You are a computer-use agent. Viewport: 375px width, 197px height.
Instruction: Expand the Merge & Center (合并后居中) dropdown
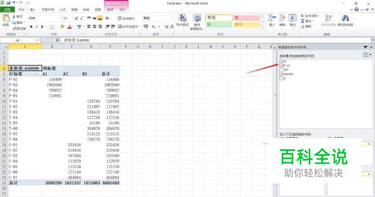coord(140,27)
